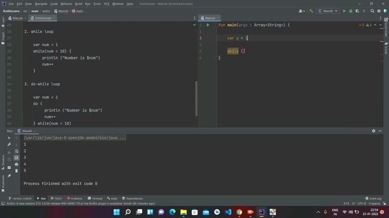Viewport: 389px width, 218px height.
Task: Click 'Process finished with exit code 0' text
Action: coord(60,183)
